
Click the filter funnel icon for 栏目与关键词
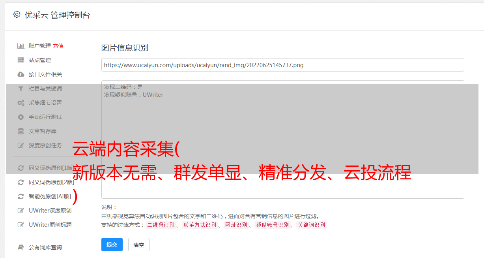[21, 89]
